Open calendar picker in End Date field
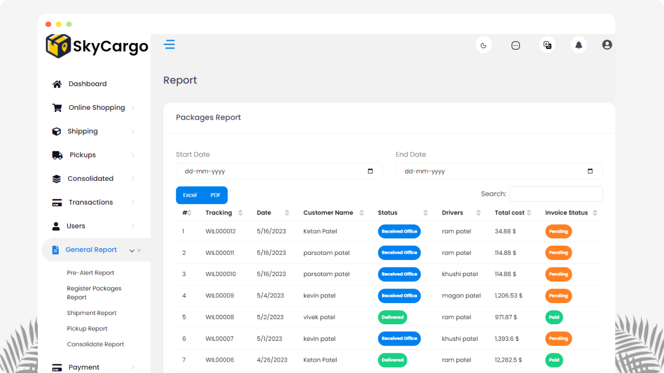664x373 pixels. pyautogui.click(x=590, y=171)
